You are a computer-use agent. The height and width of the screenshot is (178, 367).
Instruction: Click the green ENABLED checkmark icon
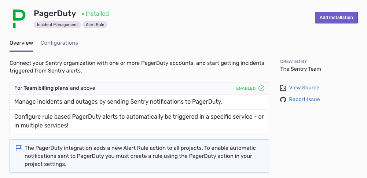click(261, 88)
